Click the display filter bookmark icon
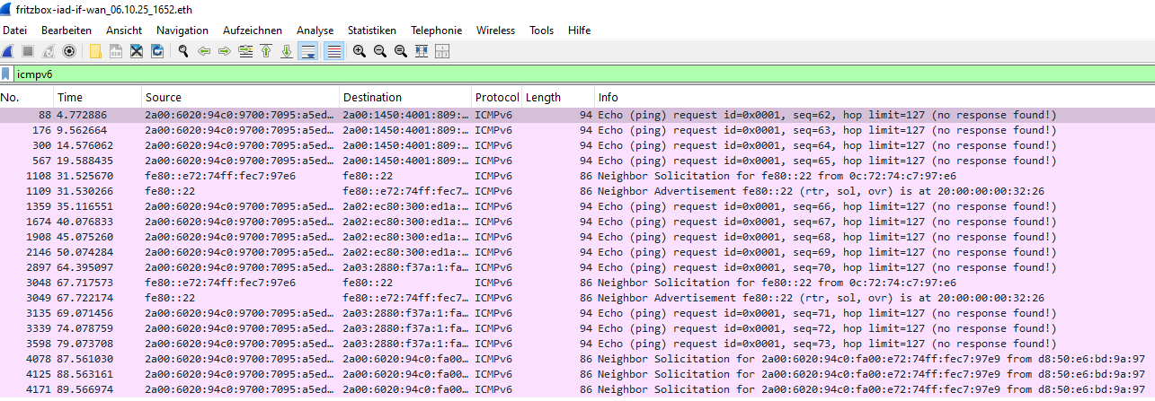The height and width of the screenshot is (401, 1155). (x=6, y=74)
